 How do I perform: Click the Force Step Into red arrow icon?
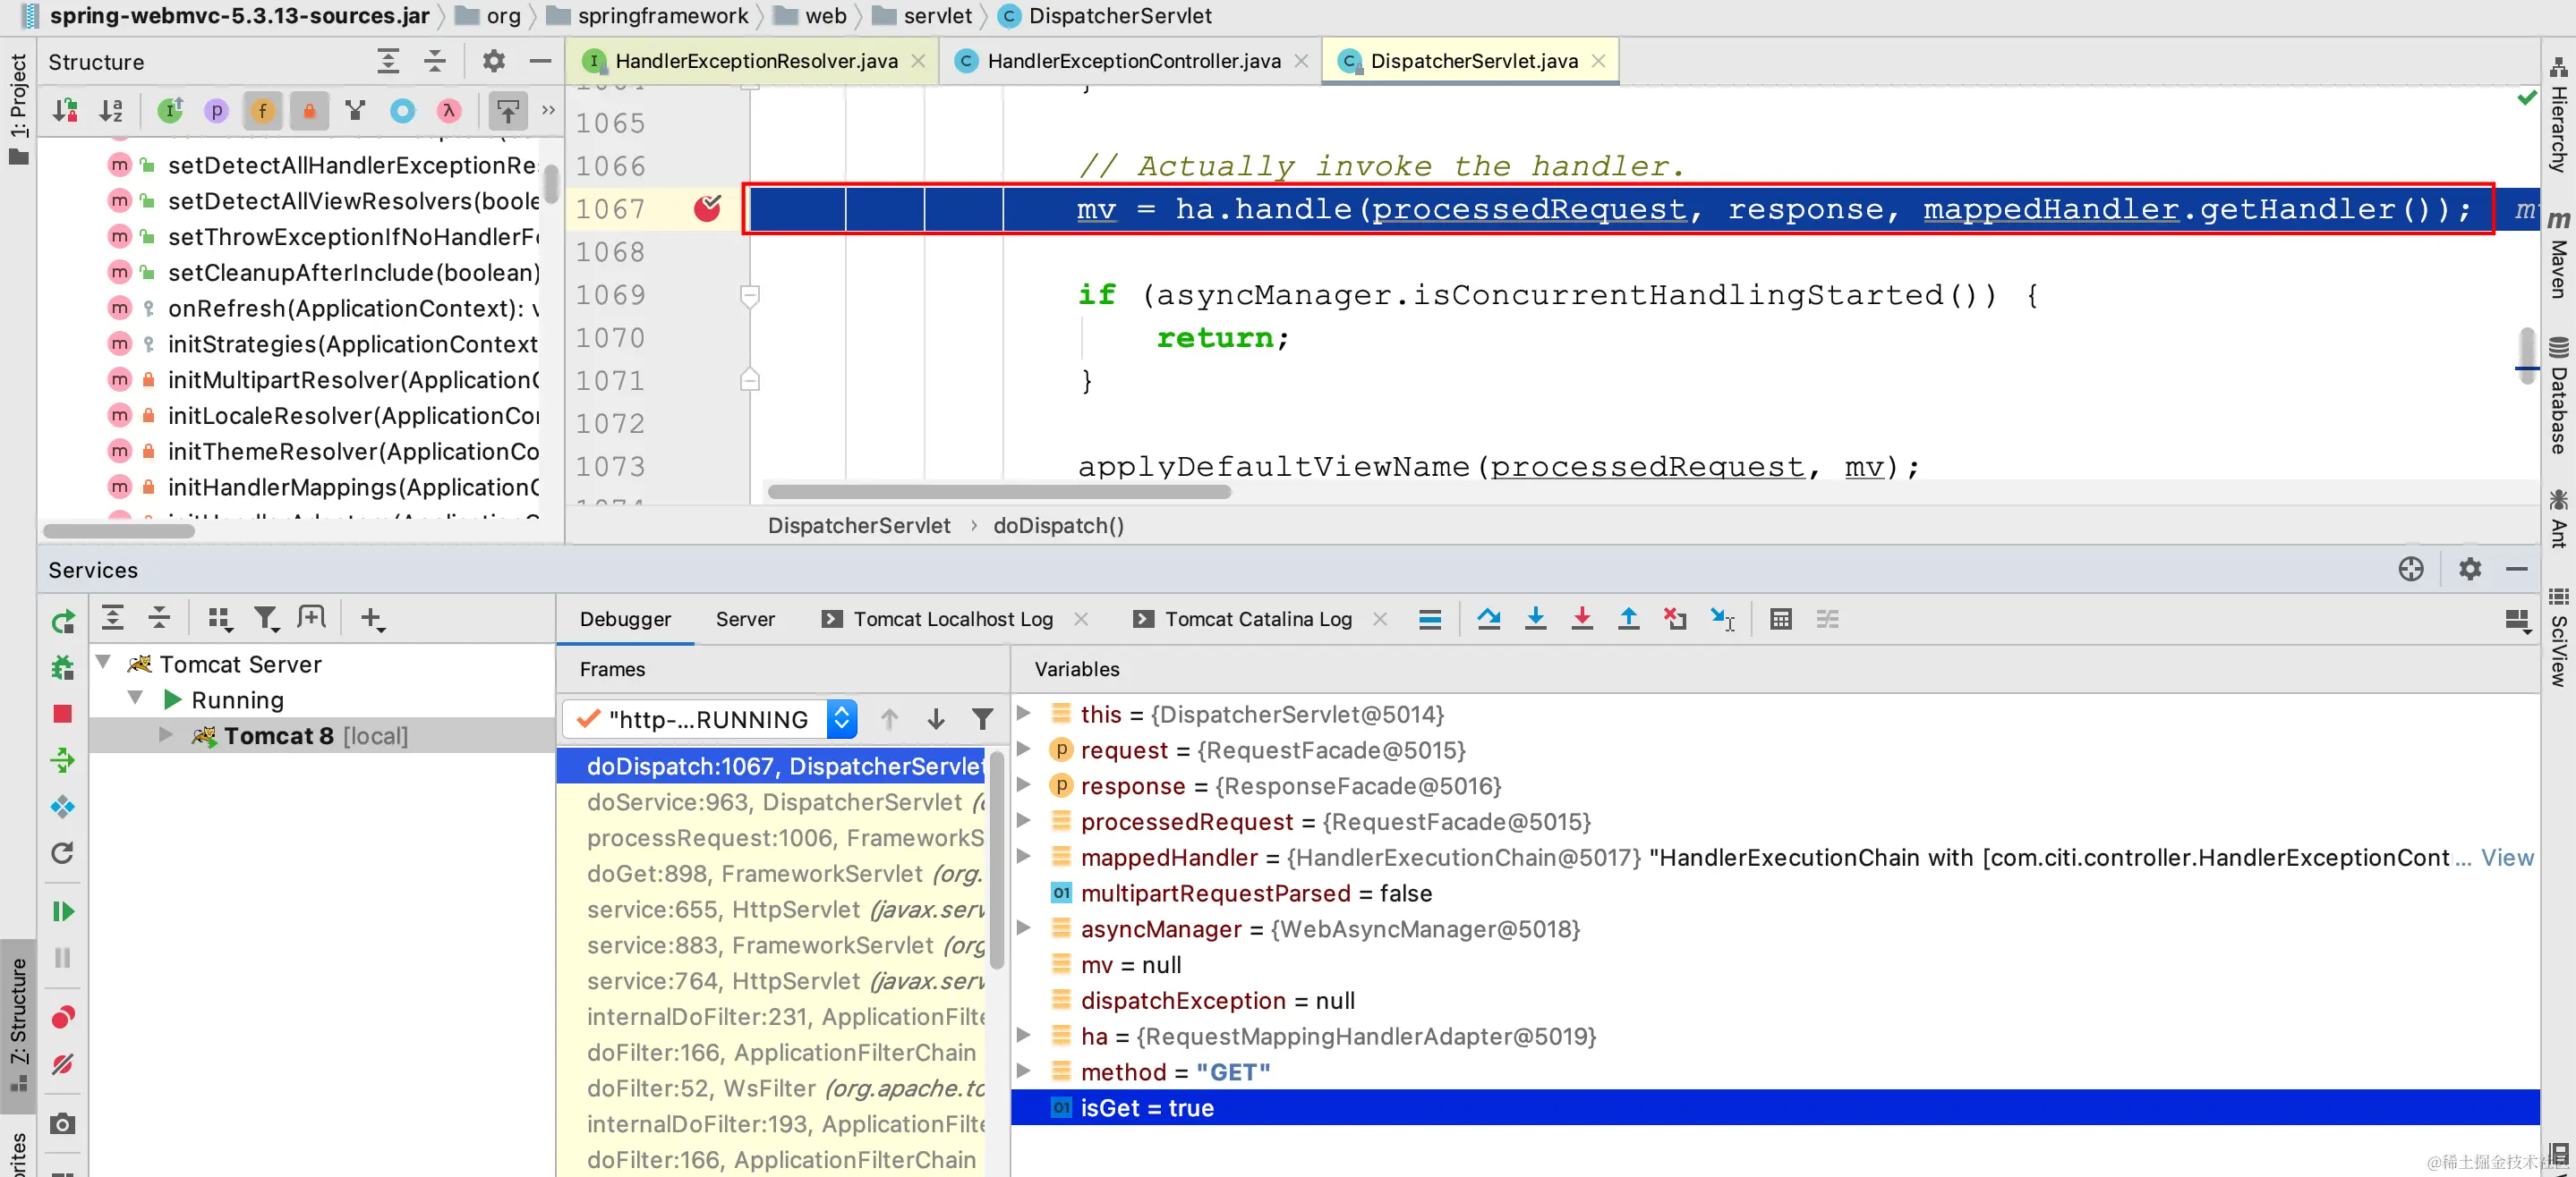pos(1581,620)
